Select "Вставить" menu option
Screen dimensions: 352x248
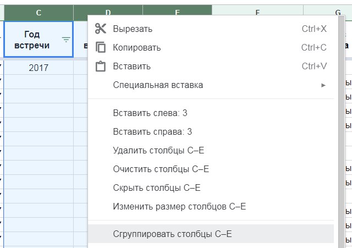[131, 66]
